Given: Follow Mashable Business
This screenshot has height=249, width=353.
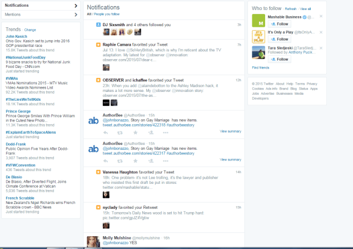Looking at the screenshot, I should tap(280, 24).
